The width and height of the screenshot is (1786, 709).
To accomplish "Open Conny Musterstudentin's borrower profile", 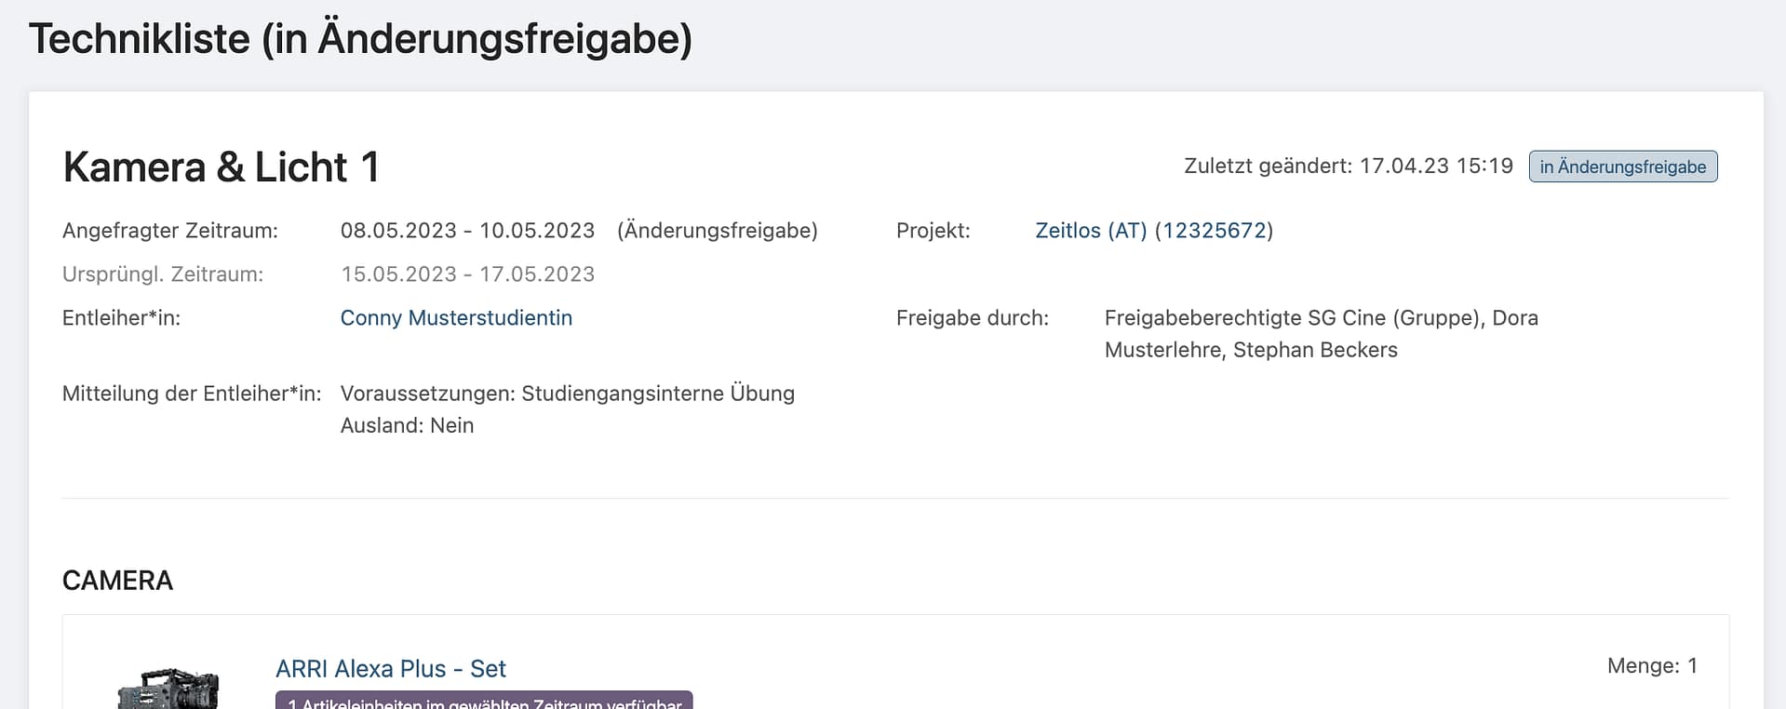I will (x=456, y=318).
